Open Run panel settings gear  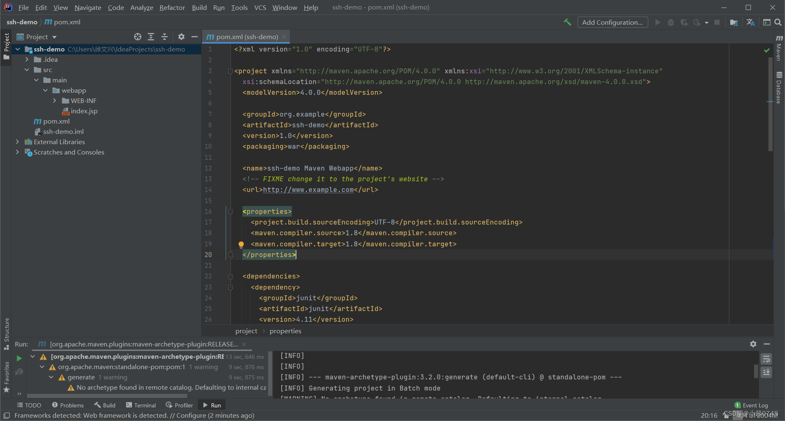tap(753, 344)
